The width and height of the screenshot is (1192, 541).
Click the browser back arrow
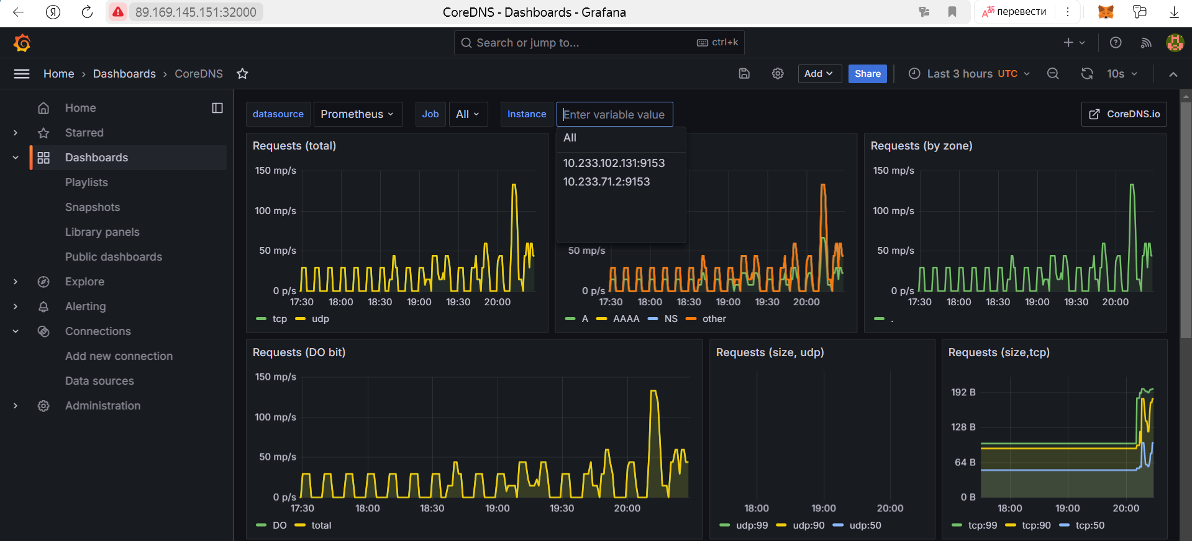tap(18, 12)
